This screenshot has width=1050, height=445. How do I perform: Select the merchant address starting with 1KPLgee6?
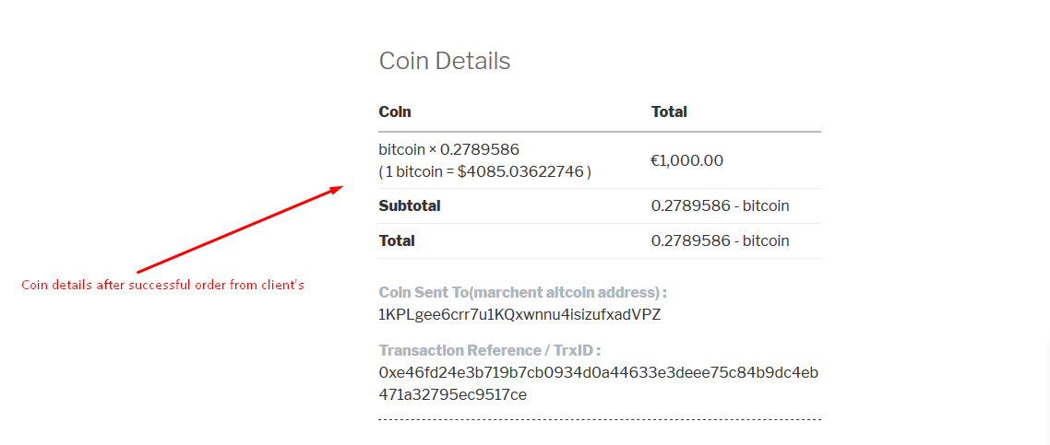coord(519,314)
